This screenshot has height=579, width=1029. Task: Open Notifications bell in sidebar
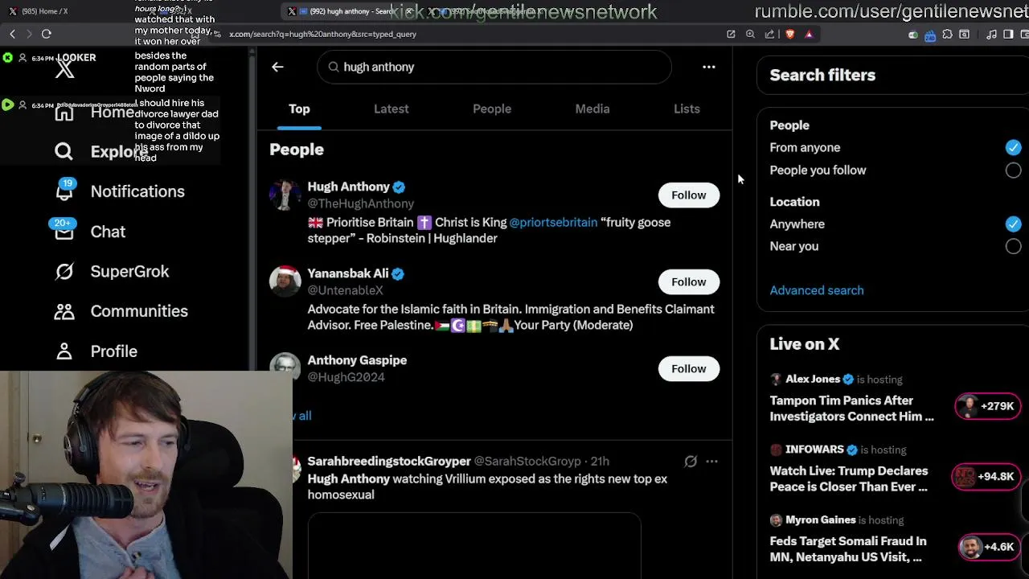tap(64, 191)
